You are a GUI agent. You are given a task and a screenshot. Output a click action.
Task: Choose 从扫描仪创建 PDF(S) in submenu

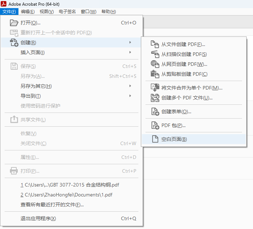pyautogui.click(x=194, y=54)
